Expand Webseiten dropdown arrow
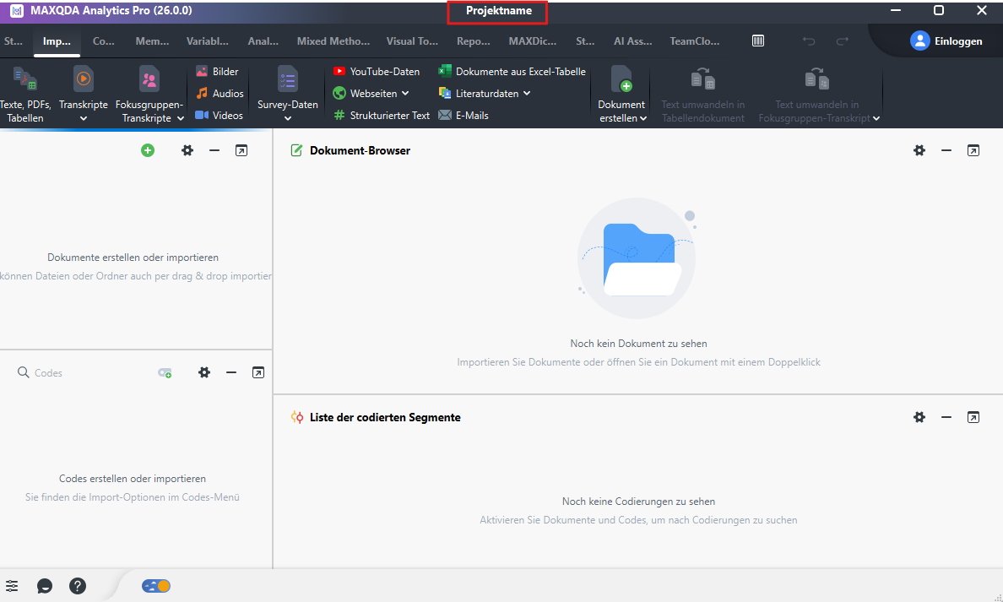Screen dimensions: 1003x602 405,94
